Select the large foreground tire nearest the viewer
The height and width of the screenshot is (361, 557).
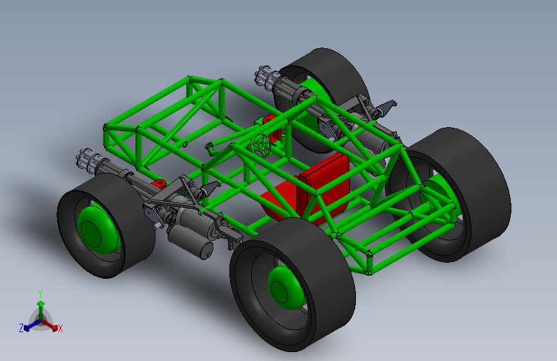(292, 285)
